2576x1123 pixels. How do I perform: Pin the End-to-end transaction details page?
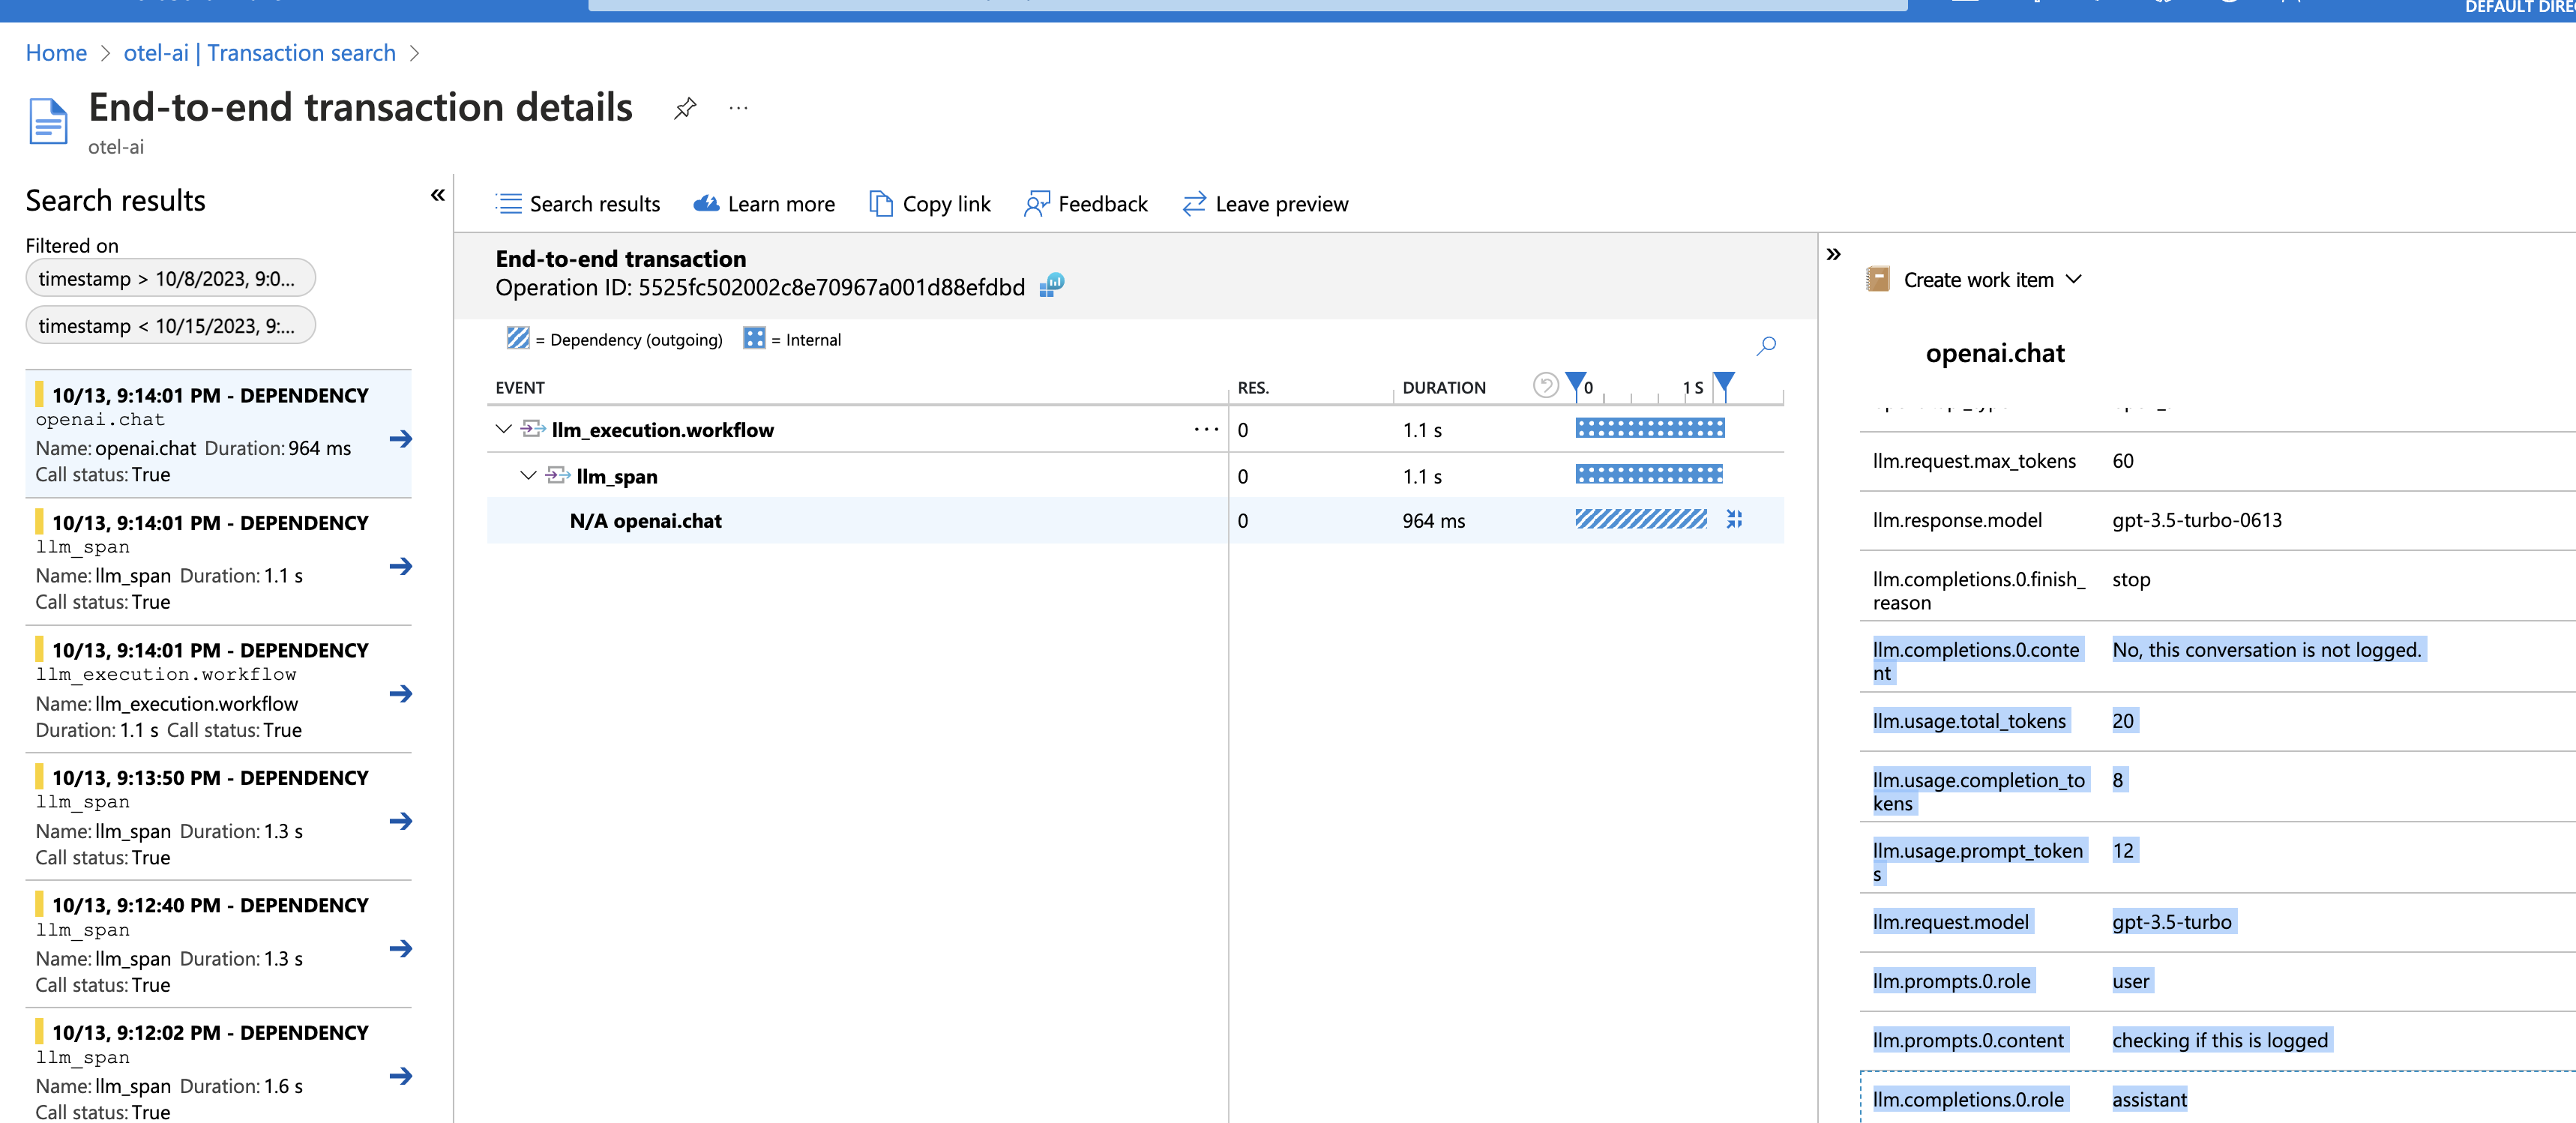click(x=685, y=108)
